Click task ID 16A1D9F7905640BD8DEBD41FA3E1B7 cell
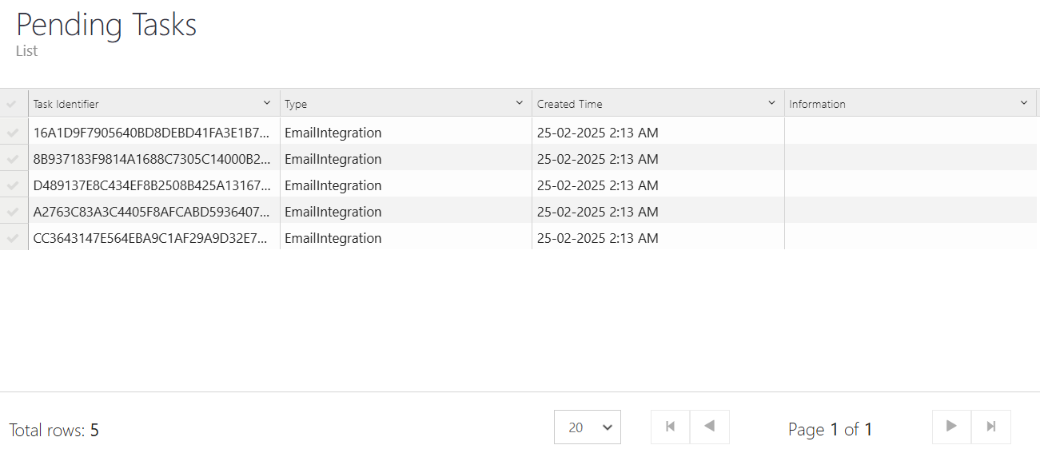The width and height of the screenshot is (1040, 457). (x=152, y=133)
